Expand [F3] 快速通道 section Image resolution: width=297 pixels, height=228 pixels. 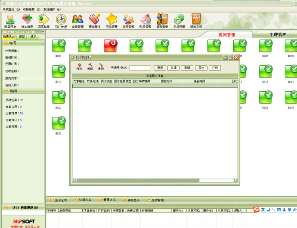point(24,207)
